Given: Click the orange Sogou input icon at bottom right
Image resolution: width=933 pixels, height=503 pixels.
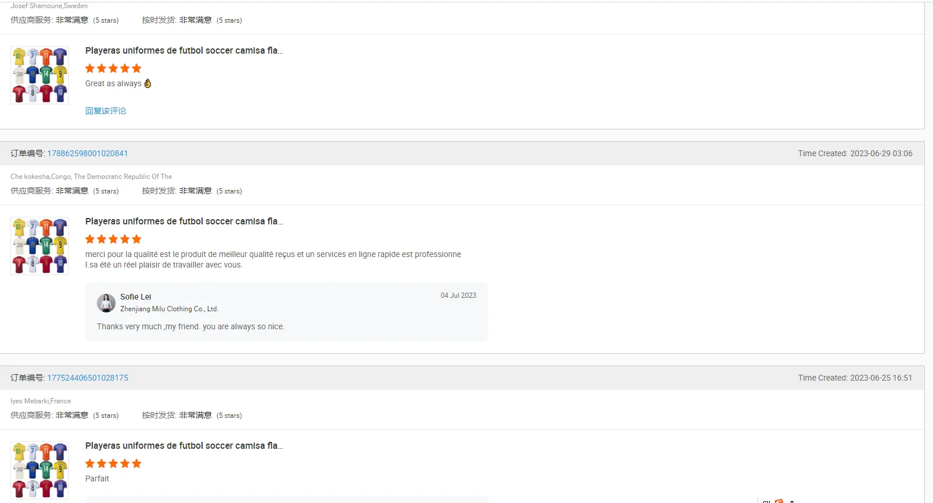Looking at the screenshot, I should [x=779, y=501].
